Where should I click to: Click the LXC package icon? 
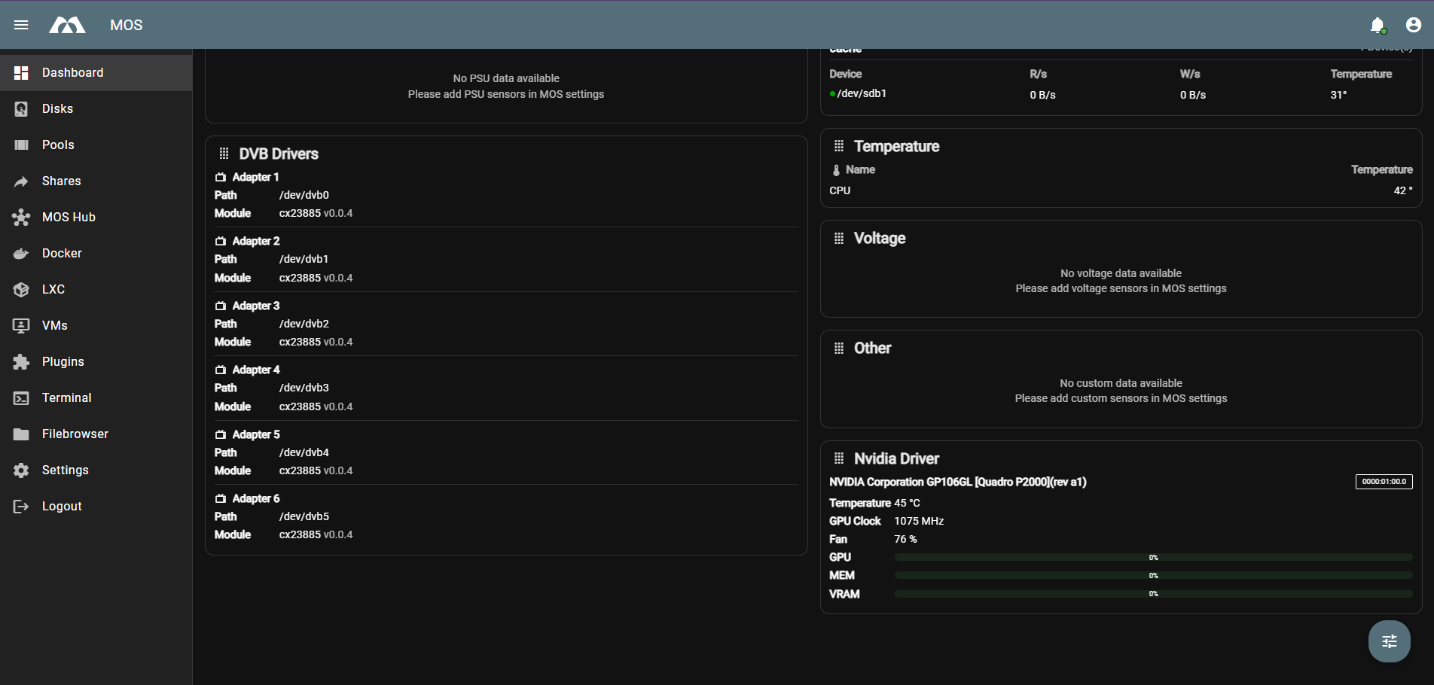[x=20, y=289]
